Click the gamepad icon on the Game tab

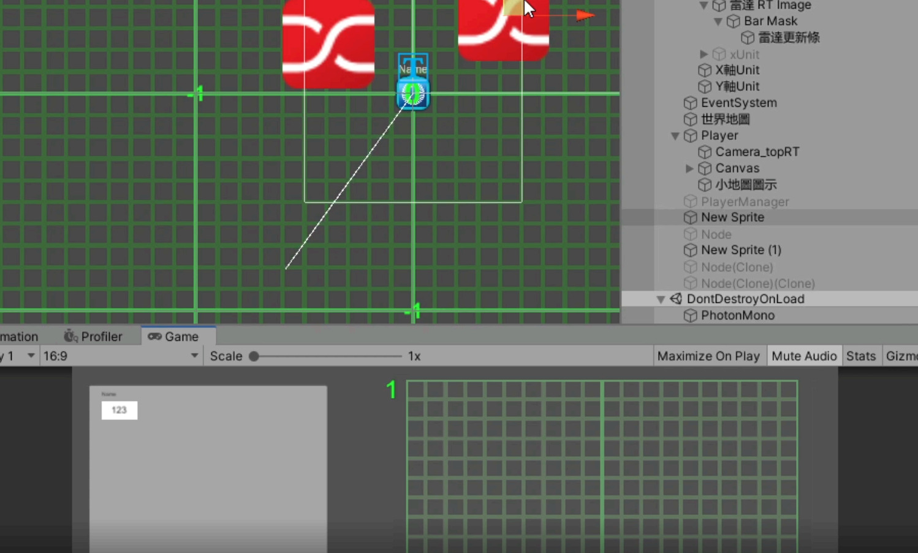pos(155,336)
